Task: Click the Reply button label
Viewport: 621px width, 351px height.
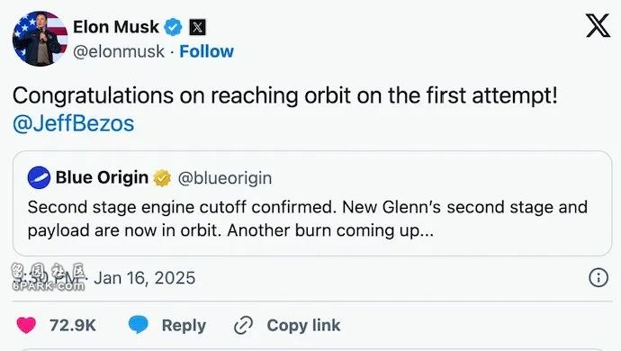Action: (x=184, y=326)
